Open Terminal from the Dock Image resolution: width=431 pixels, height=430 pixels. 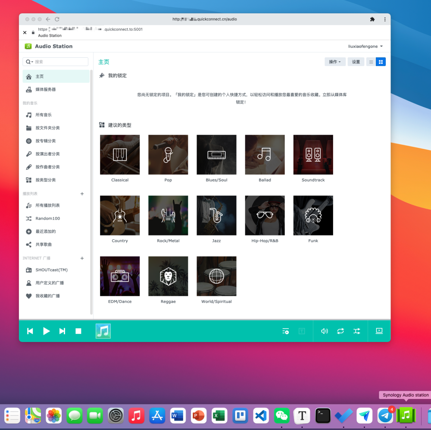tap(323, 415)
